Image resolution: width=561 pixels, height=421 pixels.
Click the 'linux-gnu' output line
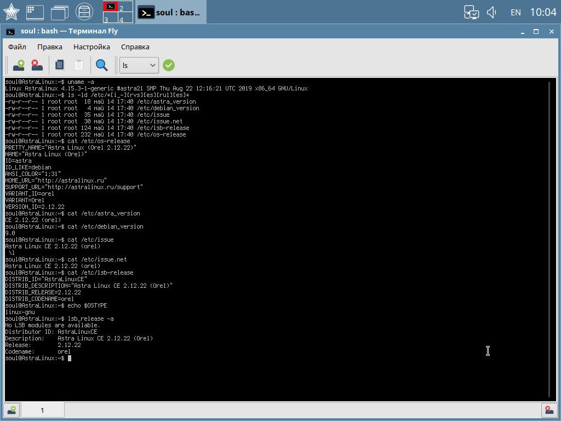(20, 312)
